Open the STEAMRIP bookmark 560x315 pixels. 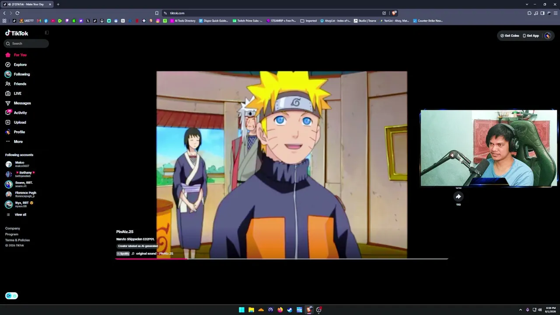281,21
